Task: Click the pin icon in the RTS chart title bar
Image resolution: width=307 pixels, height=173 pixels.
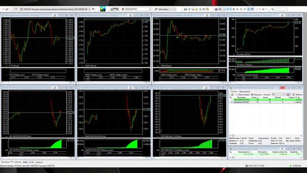Action: 55,15
